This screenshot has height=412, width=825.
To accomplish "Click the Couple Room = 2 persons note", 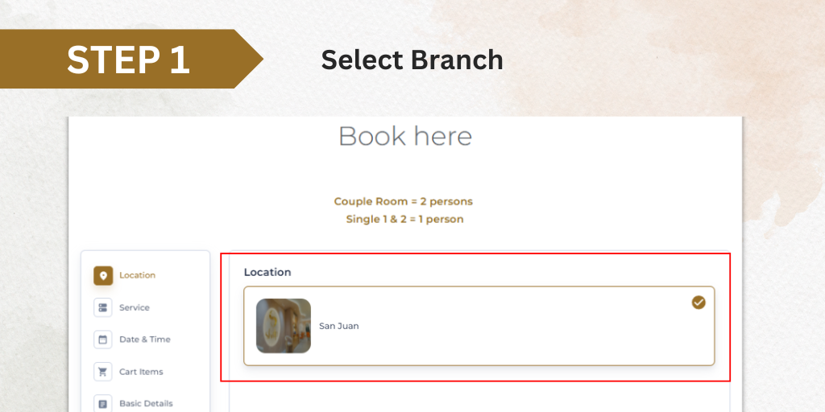I will point(404,201).
